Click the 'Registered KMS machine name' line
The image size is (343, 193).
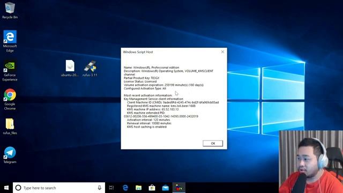161,106
